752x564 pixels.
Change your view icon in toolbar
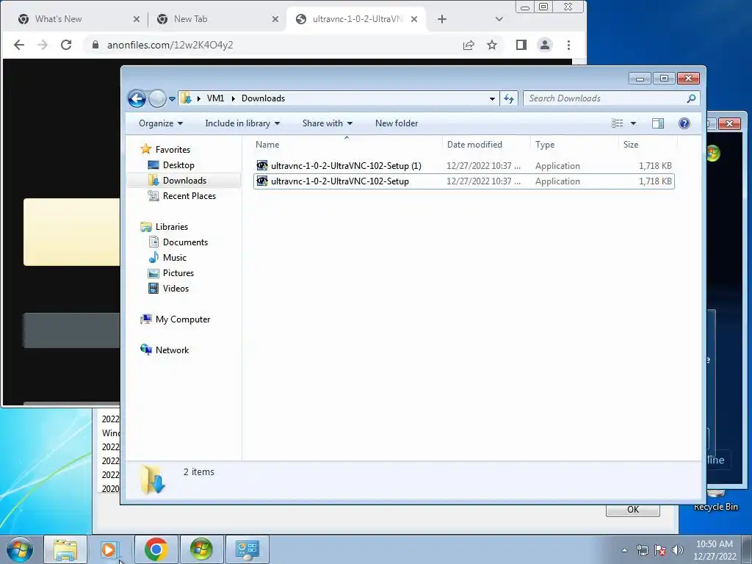617,123
